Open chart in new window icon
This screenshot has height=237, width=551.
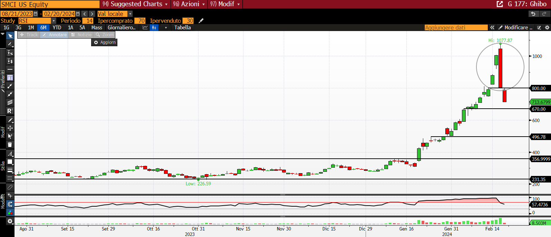tap(500, 4)
